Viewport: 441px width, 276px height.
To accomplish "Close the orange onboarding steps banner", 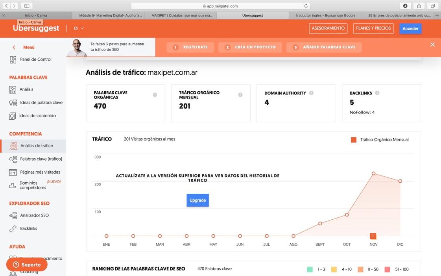I will point(433,44).
